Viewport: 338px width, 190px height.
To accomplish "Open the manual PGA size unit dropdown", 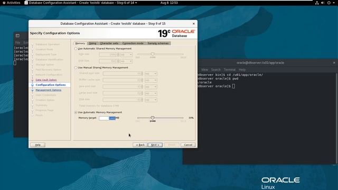I will tap(151, 100).
